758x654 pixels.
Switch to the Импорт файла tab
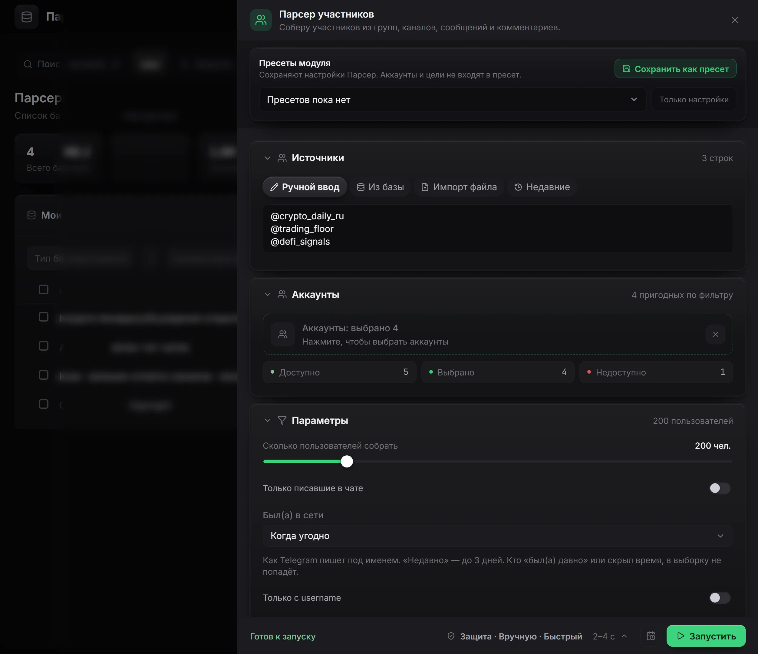[x=459, y=187]
